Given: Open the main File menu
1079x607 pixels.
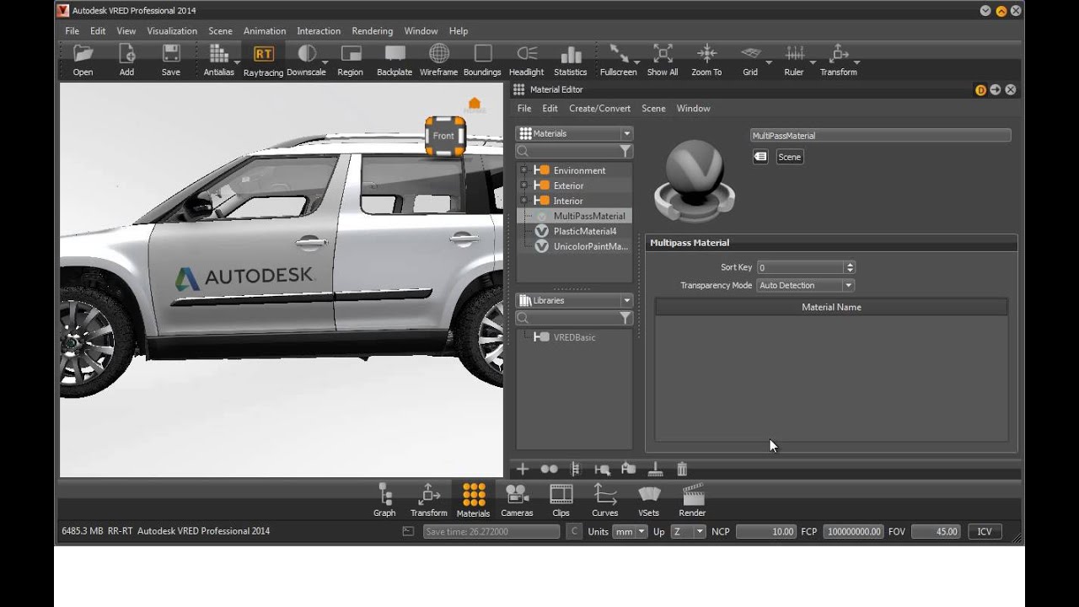Looking at the screenshot, I should (x=72, y=31).
